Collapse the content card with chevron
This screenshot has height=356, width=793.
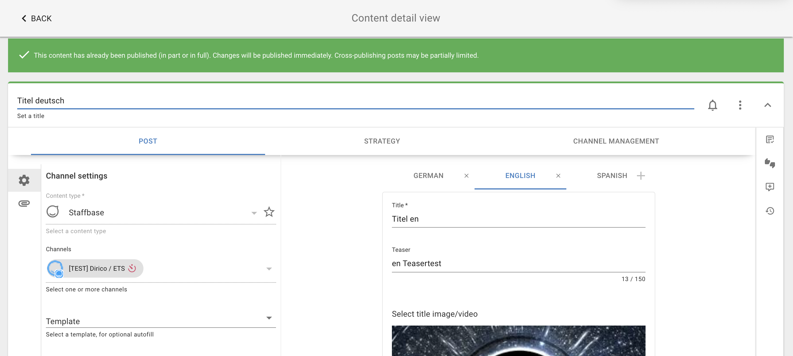[767, 105]
